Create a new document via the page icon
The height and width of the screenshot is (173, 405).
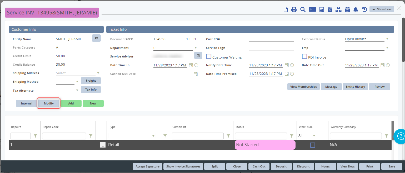coord(286,9)
